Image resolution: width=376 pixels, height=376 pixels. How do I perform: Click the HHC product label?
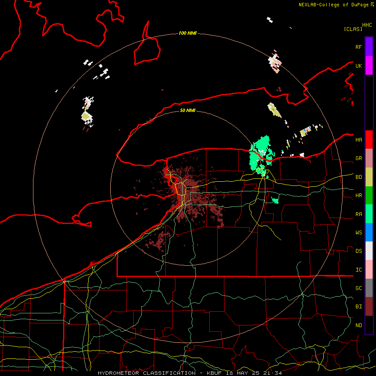point(367,25)
